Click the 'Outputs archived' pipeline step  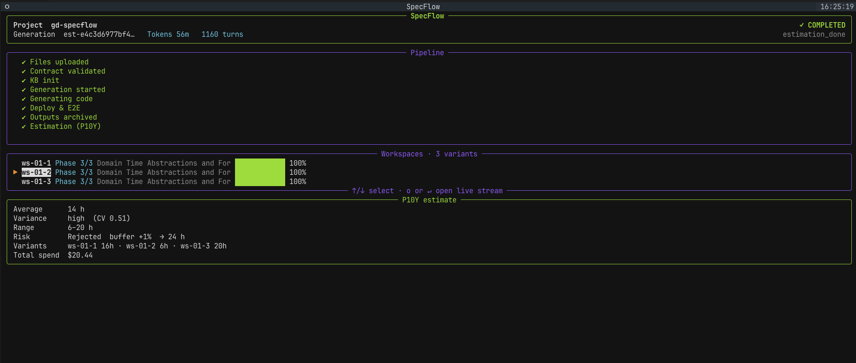(64, 117)
